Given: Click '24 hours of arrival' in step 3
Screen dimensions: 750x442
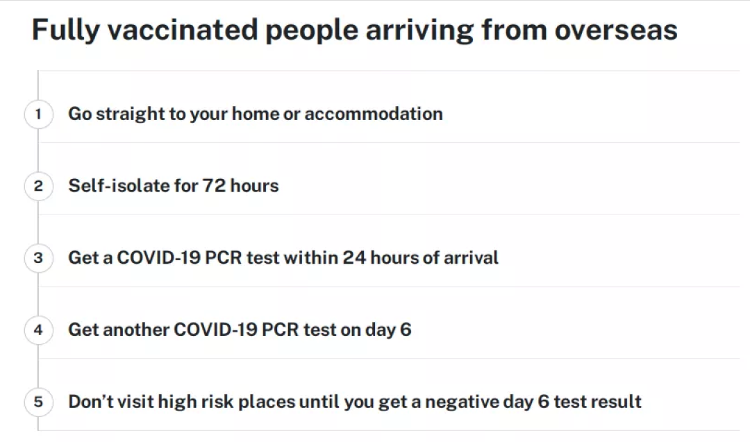Looking at the screenshot, I should click(420, 258).
